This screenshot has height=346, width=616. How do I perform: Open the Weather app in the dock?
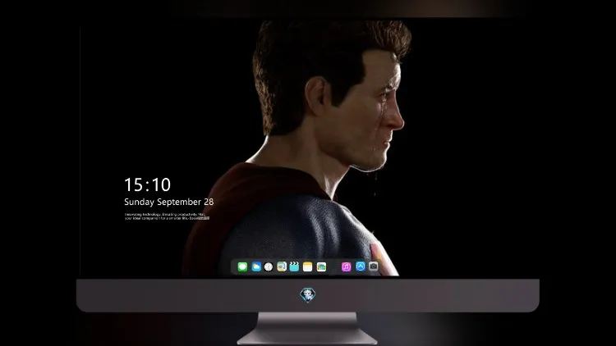click(x=256, y=266)
